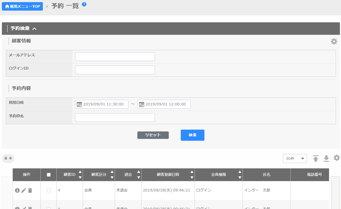Collapse the 予約検索 panel
Screen dimensions: 341x209
pos(34,29)
